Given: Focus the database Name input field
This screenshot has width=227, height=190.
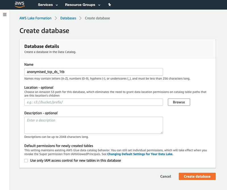Looking at the screenshot, I should (94, 72).
